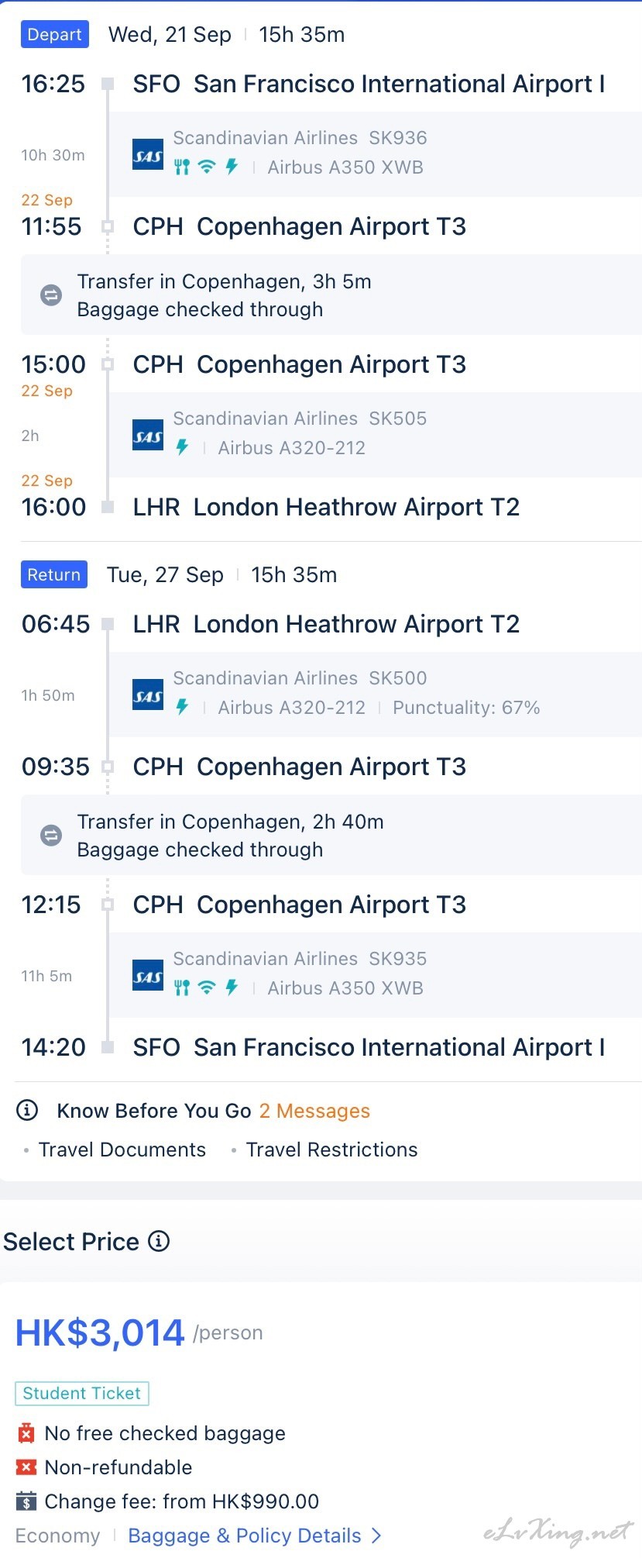This screenshot has height=1558, width=642.
Task: Click the Wi-Fi icon on flight SK935
Action: tap(206, 988)
